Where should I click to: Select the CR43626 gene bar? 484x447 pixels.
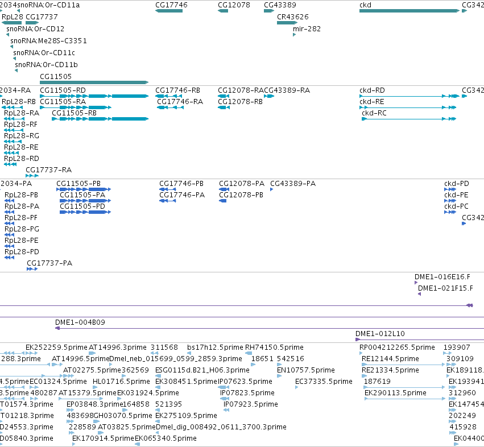pyautogui.click(x=287, y=23)
